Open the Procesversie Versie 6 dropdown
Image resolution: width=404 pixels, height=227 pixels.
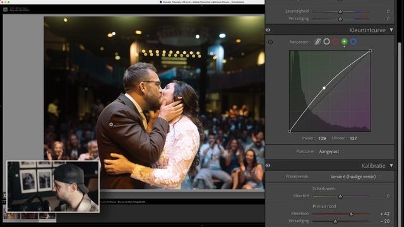355,177
